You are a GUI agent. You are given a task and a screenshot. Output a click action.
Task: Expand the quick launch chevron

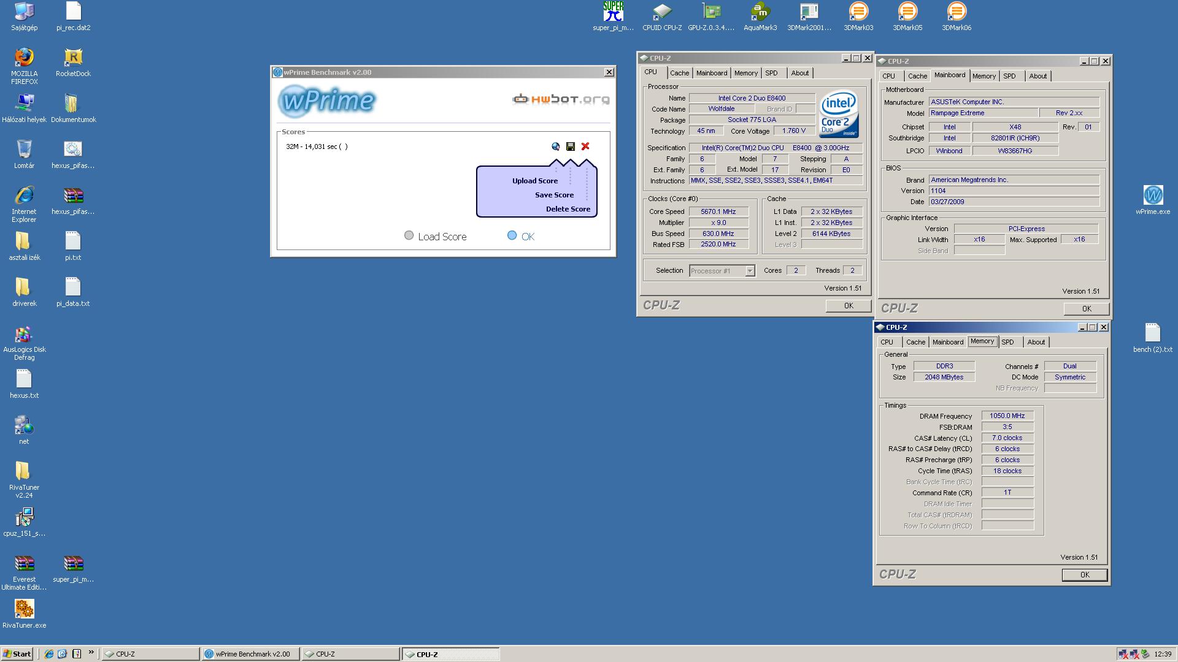[x=91, y=652]
